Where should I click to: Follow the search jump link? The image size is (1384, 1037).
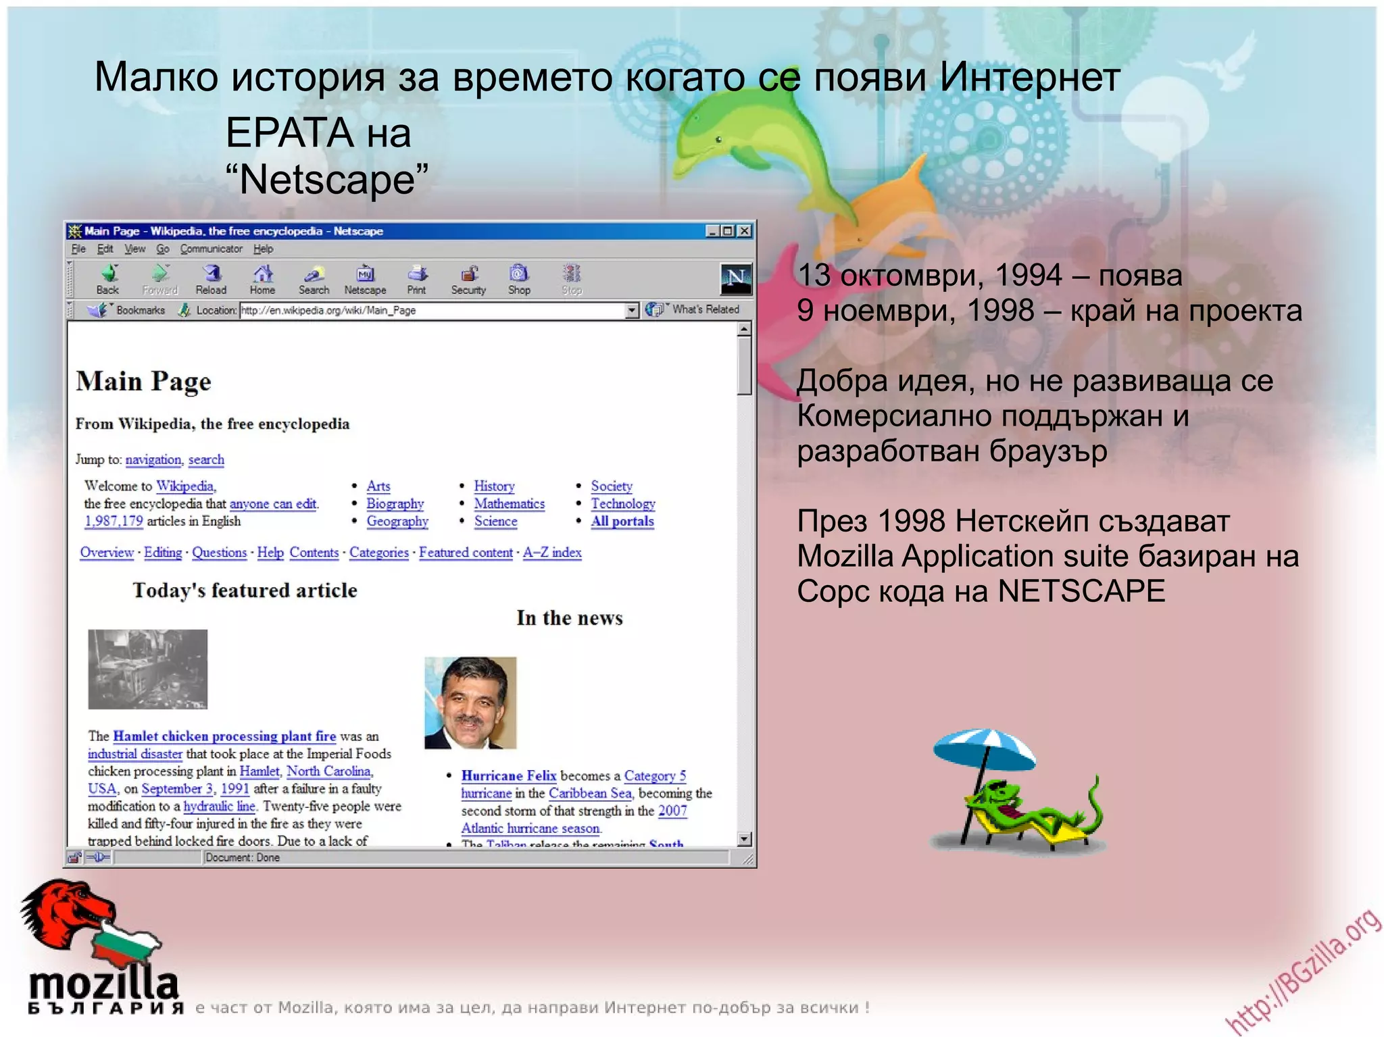point(206,460)
